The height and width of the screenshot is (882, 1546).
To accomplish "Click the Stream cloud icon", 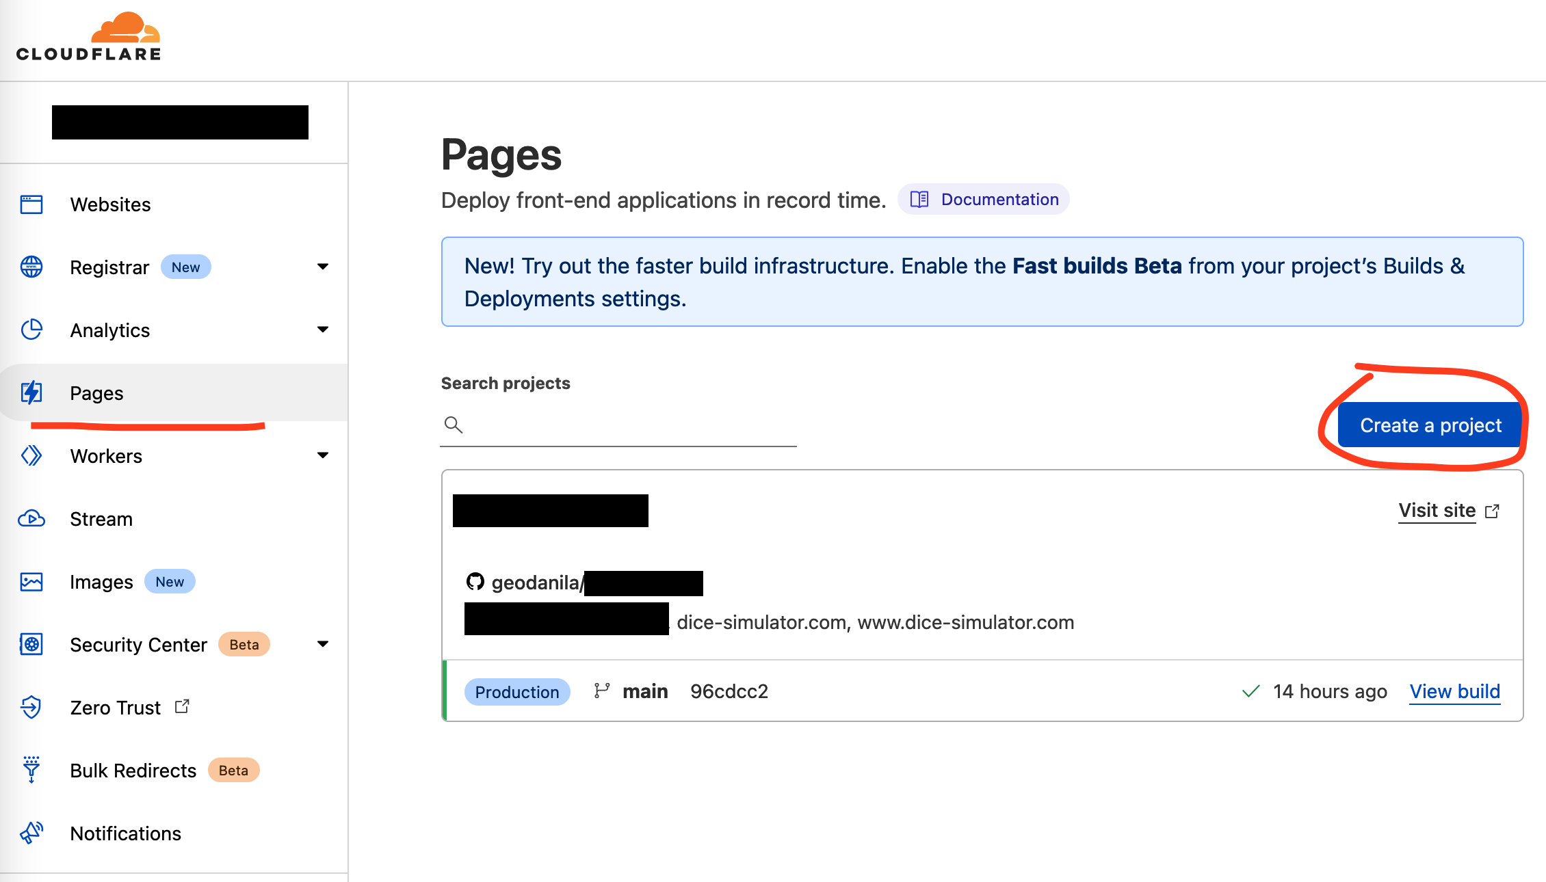I will (31, 518).
